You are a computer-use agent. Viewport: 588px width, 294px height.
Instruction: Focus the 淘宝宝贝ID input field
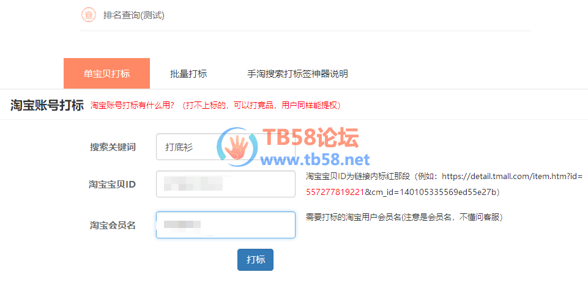225,184
